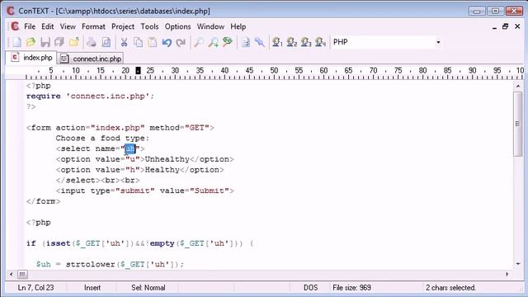528x297 pixels.
Task: Click the Find Next icon
Action: click(213, 42)
